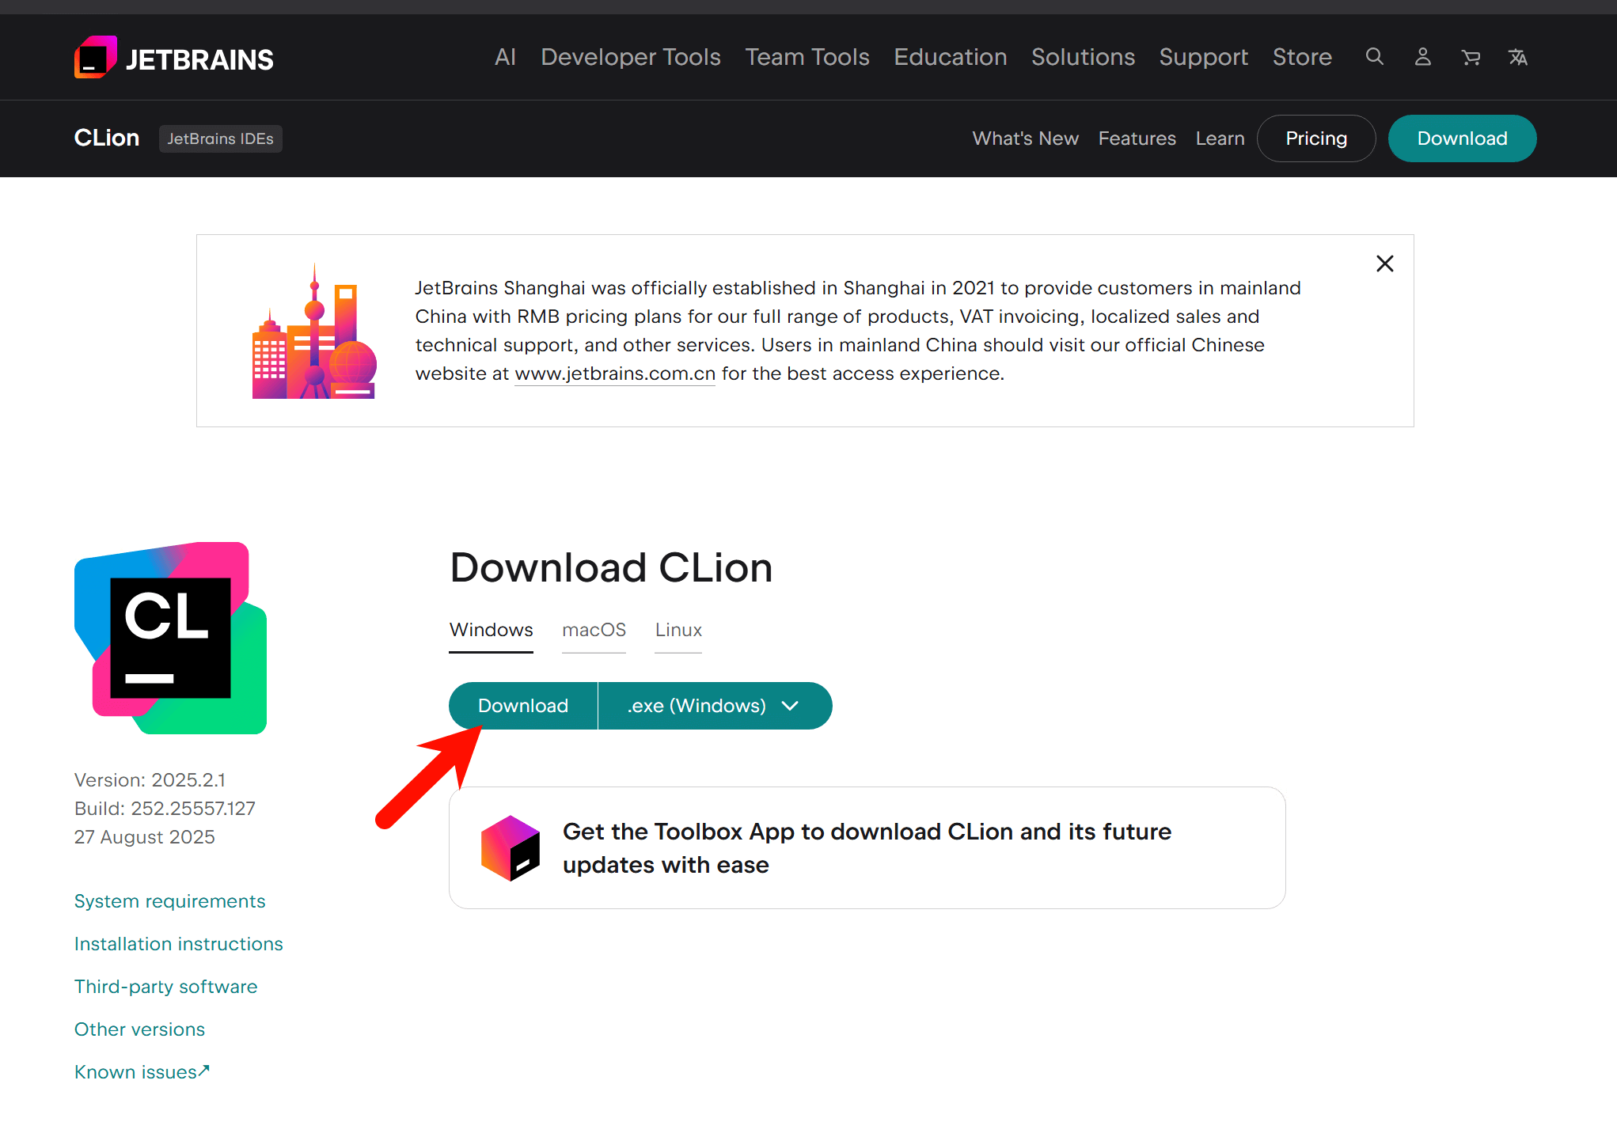Switch to the Linux tab
1617x1122 pixels.
pyautogui.click(x=678, y=630)
